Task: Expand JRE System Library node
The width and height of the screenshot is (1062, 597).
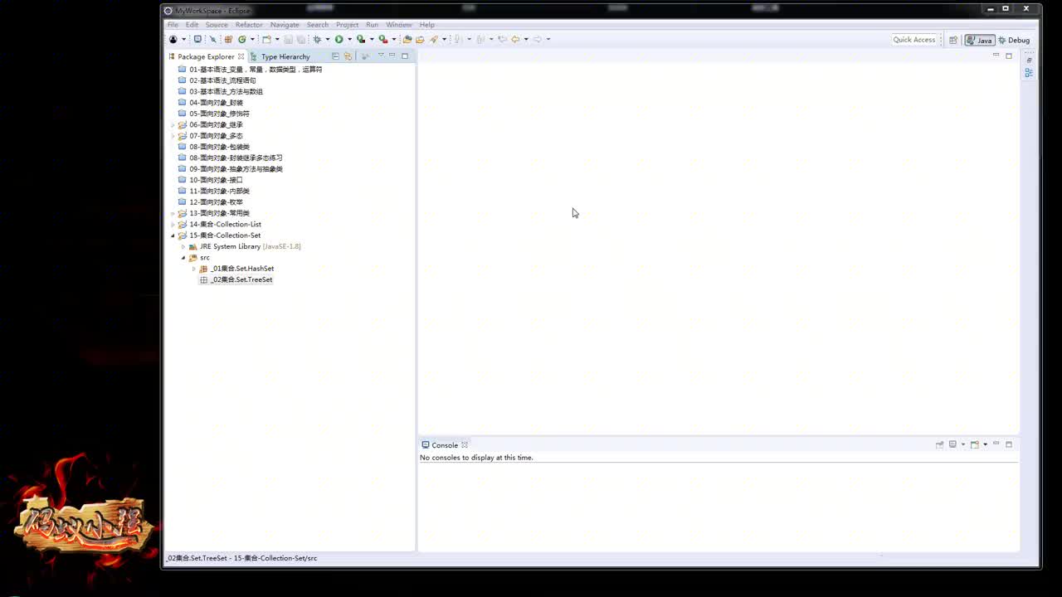Action: (x=183, y=246)
